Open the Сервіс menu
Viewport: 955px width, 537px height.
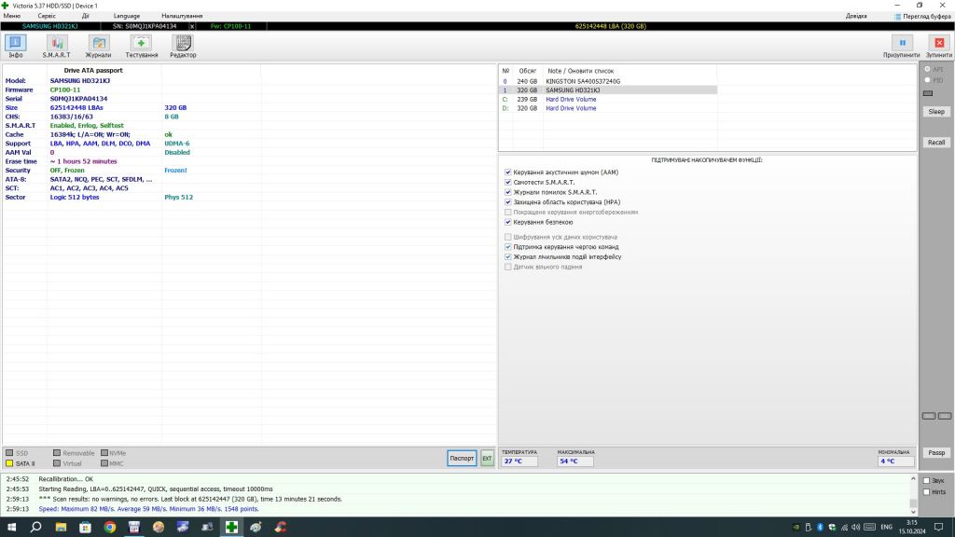point(47,16)
